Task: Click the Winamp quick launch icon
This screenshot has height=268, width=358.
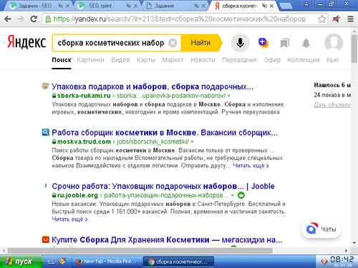Action: pos(62,262)
